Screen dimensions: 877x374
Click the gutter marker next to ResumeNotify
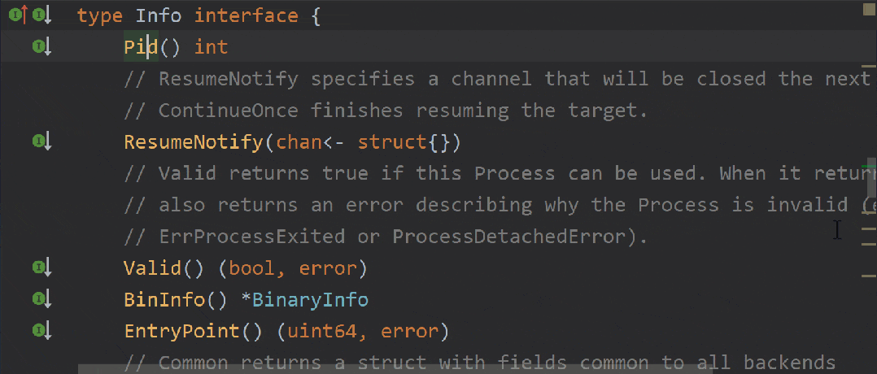pyautogui.click(x=41, y=142)
